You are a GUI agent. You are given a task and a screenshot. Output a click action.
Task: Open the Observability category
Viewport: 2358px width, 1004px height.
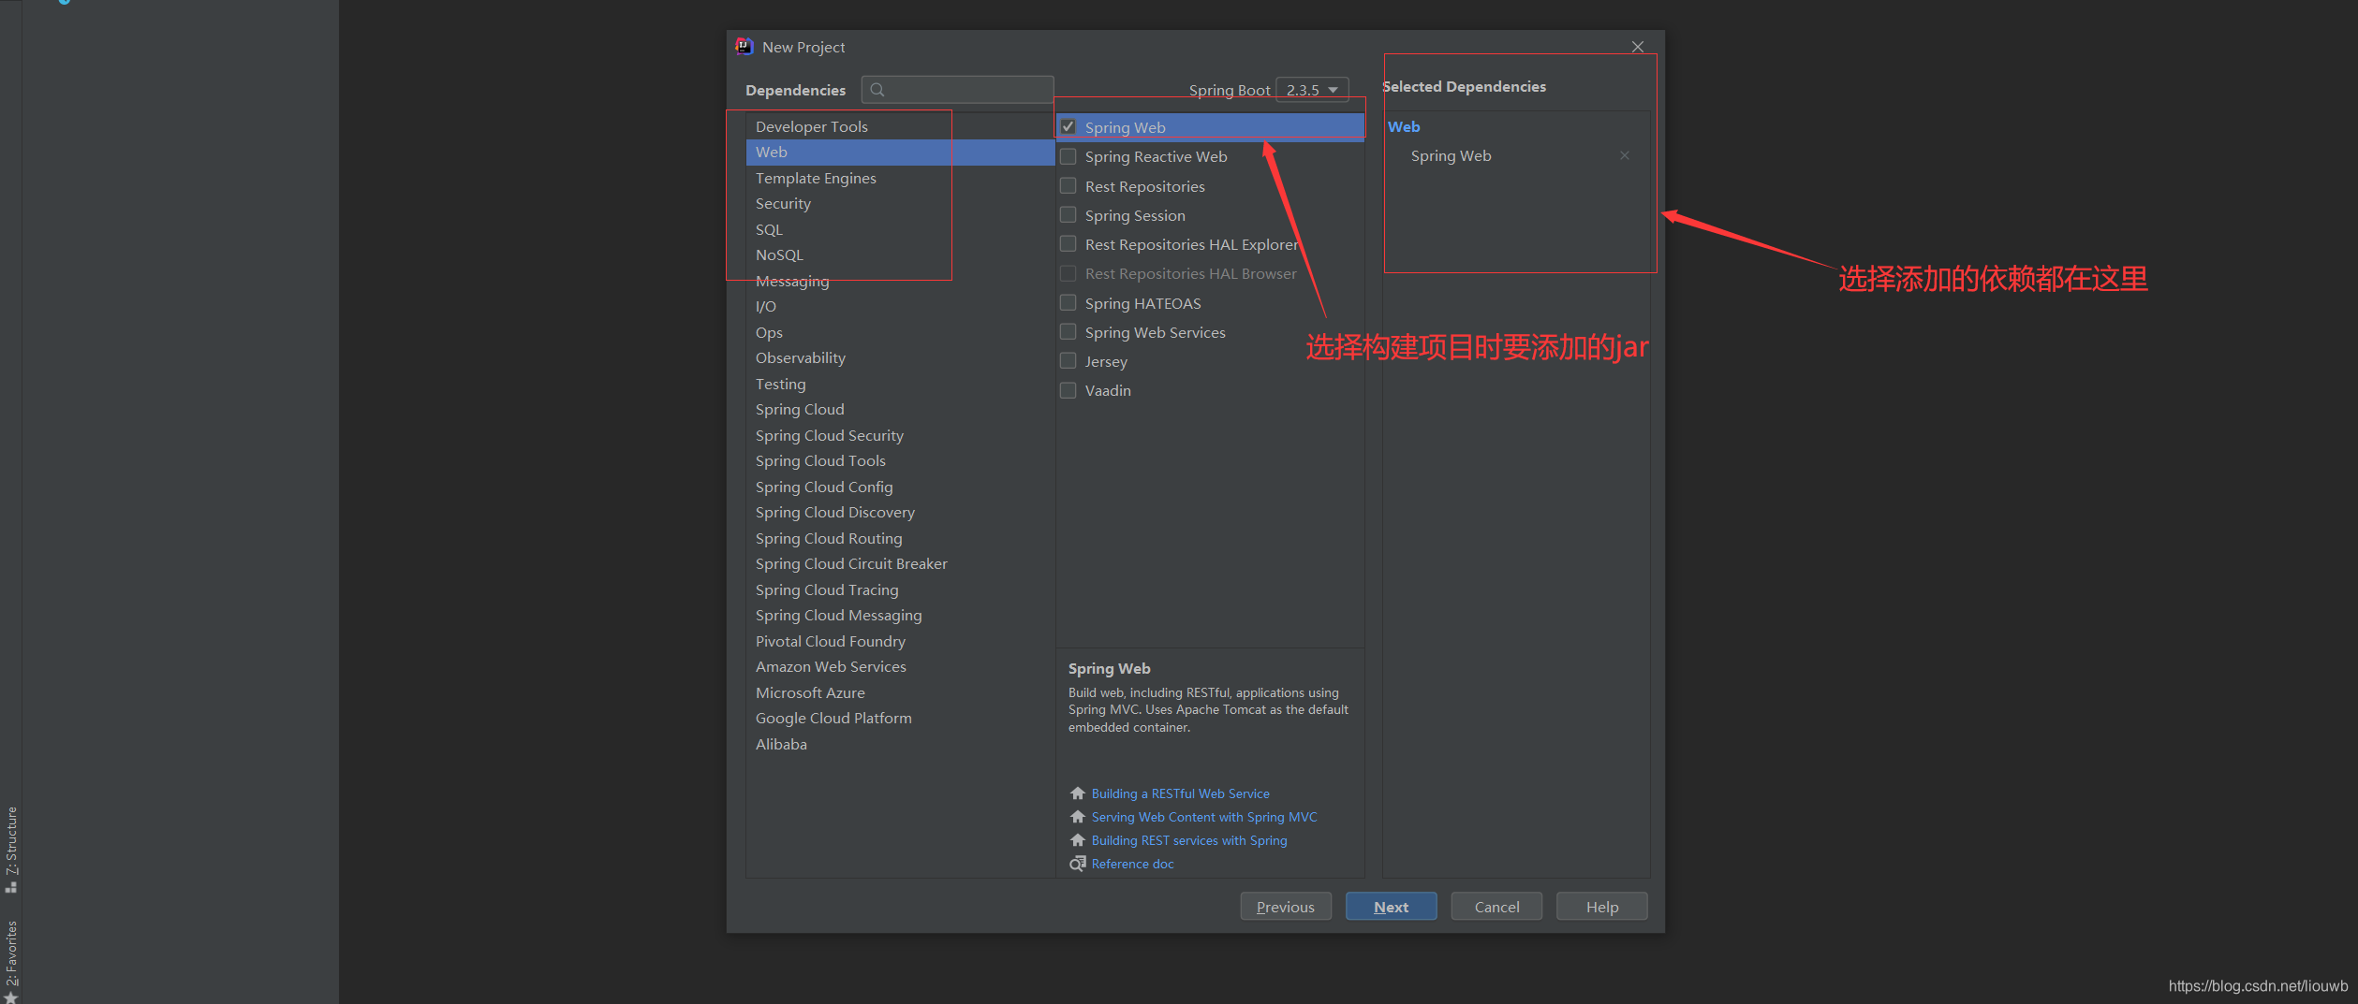[900, 358]
